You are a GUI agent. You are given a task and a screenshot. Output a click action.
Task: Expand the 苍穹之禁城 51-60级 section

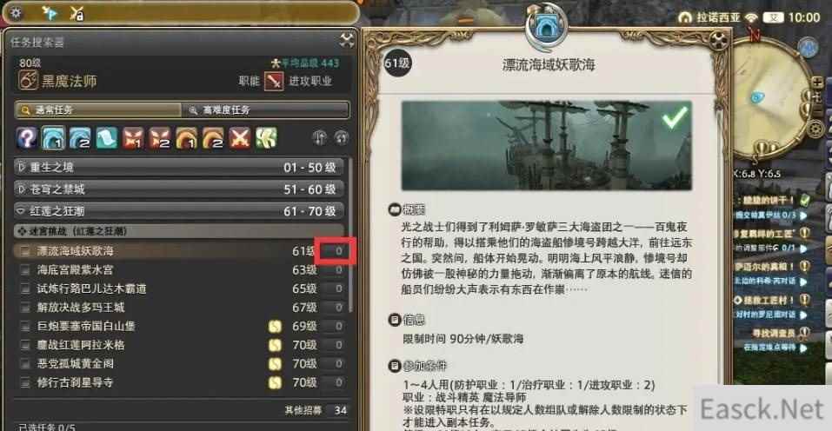coord(179,189)
